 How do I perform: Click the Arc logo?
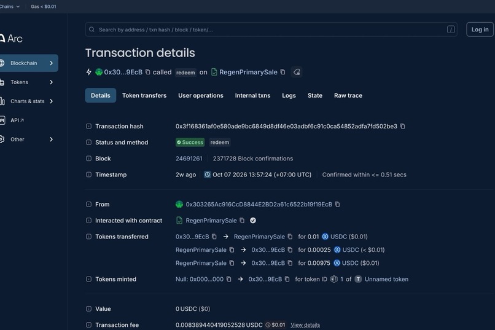(11, 39)
